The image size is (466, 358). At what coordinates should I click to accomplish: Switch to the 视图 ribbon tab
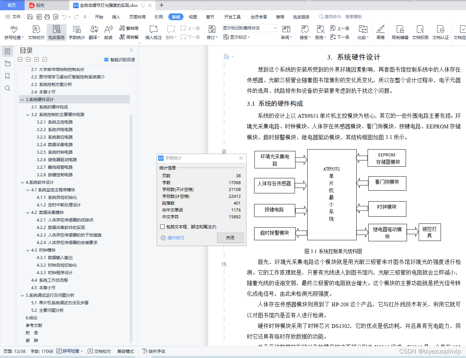click(193, 17)
